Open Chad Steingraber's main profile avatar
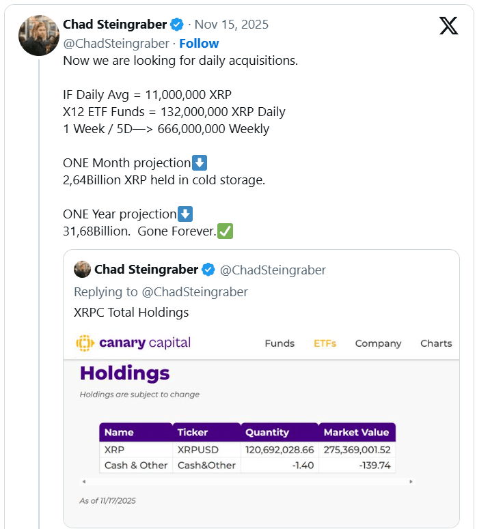Viewport: 477px width, 529px height. coord(38,35)
